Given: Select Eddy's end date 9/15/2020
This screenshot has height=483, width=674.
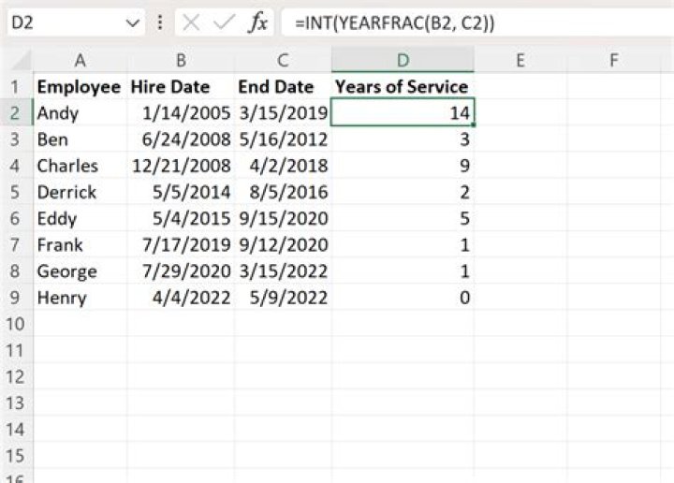Looking at the screenshot, I should pos(284,219).
